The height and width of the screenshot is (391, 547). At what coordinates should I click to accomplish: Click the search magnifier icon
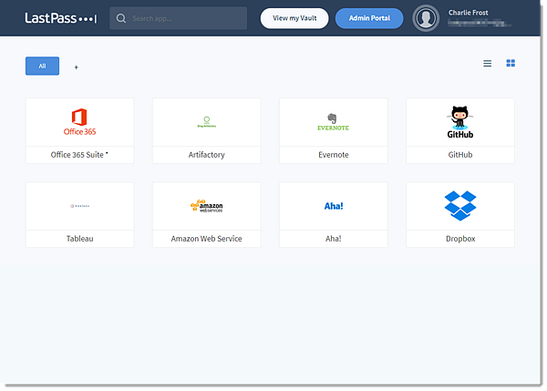tap(121, 18)
